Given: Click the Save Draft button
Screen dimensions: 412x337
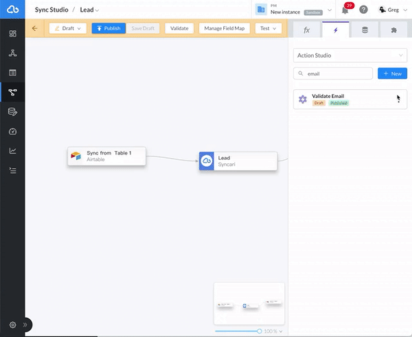Looking at the screenshot, I should pos(143,28).
